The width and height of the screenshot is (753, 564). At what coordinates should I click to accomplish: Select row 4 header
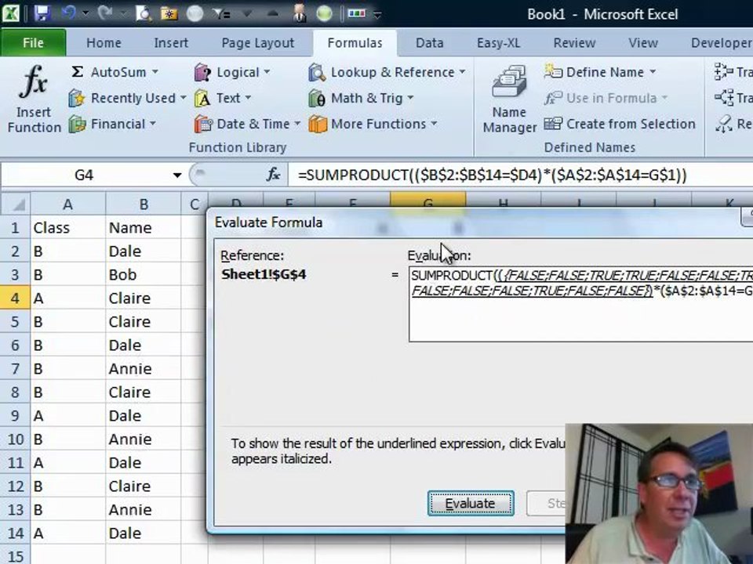click(x=15, y=298)
